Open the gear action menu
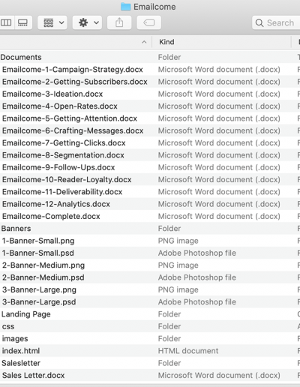This screenshot has width=300, height=387. click(88, 22)
